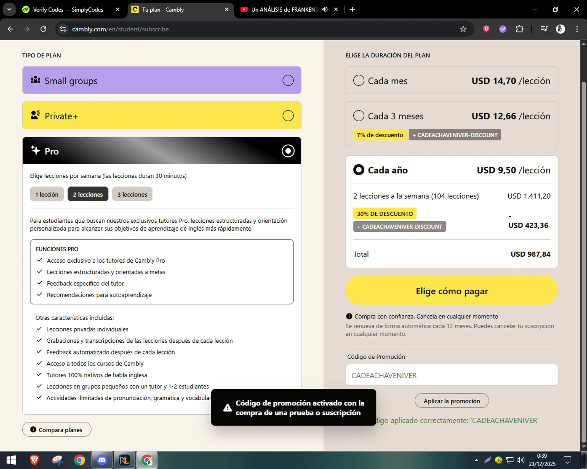Bookmark this page with the star icon
Screen dimensions: 587x469
tap(463, 29)
